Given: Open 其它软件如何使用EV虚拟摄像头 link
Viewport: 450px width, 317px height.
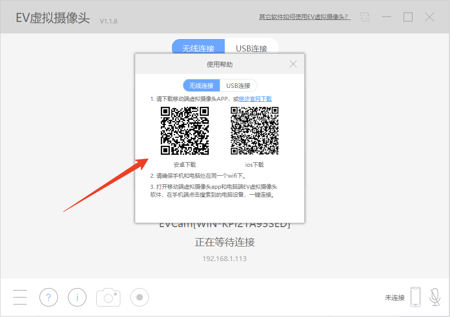Looking at the screenshot, I should pyautogui.click(x=304, y=17).
